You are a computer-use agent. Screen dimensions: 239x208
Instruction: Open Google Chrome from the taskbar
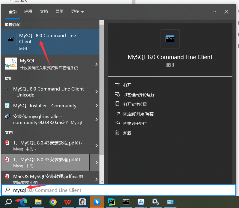53,202
